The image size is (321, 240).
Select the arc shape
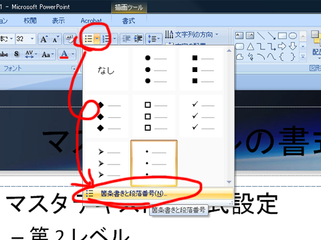[261, 57]
